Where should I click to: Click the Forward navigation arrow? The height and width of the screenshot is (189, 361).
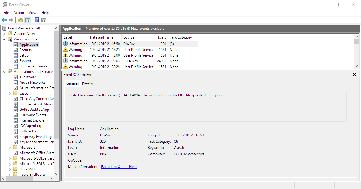(x=11, y=20)
